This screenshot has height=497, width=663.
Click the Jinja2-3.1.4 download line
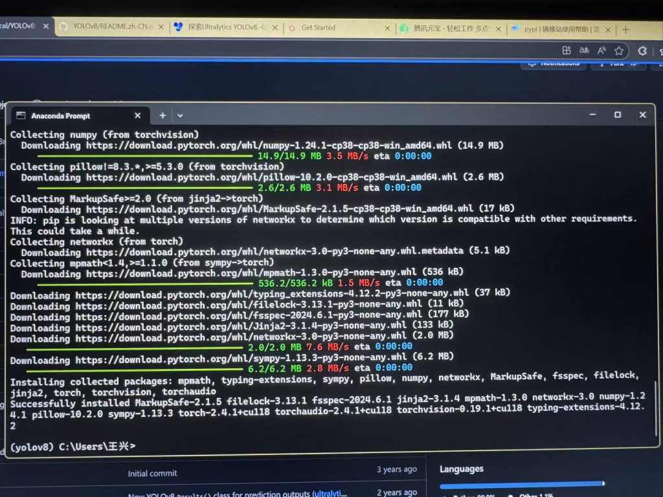(x=232, y=326)
